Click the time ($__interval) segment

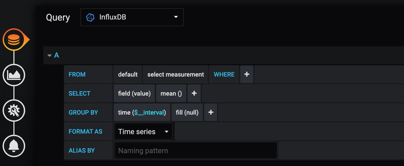coord(142,113)
